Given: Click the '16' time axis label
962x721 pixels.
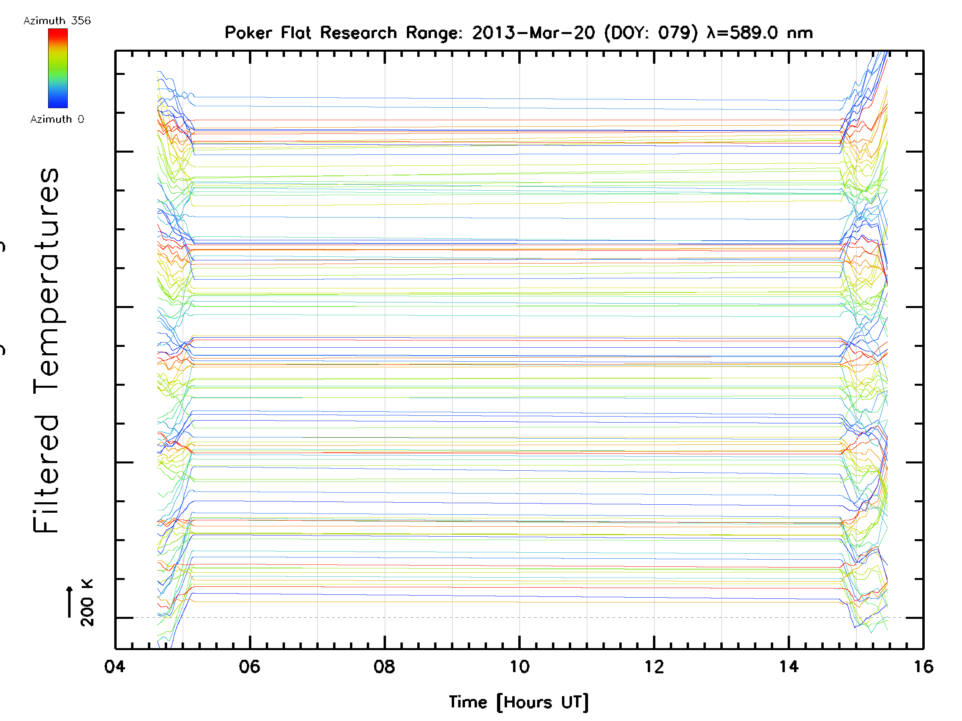Looking at the screenshot, I should (x=923, y=667).
